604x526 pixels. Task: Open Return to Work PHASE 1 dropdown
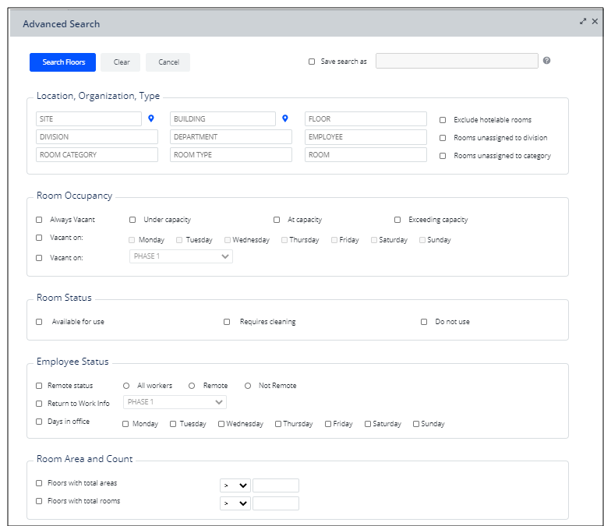(175, 402)
